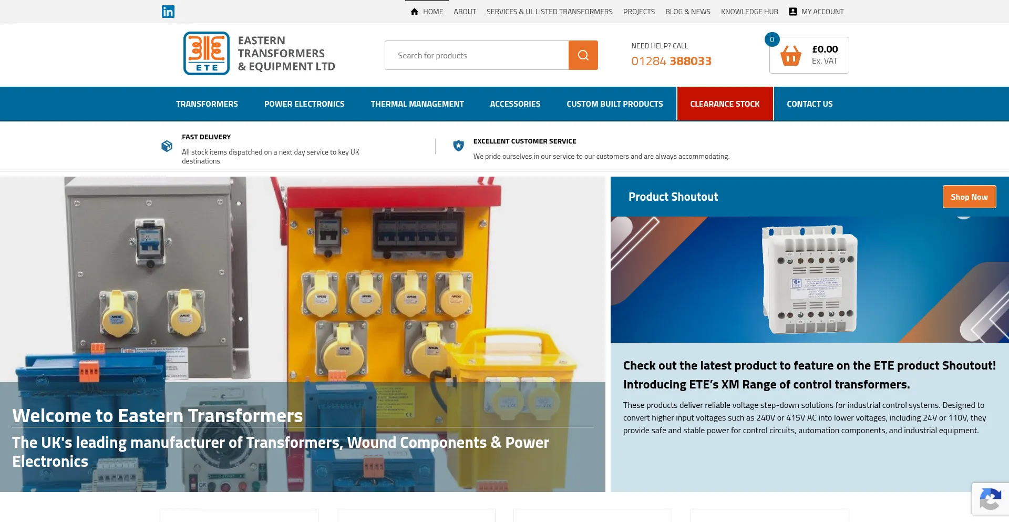The height and width of the screenshot is (522, 1009).
Task: Open Services & UL Listed Transformers
Action: (550, 12)
